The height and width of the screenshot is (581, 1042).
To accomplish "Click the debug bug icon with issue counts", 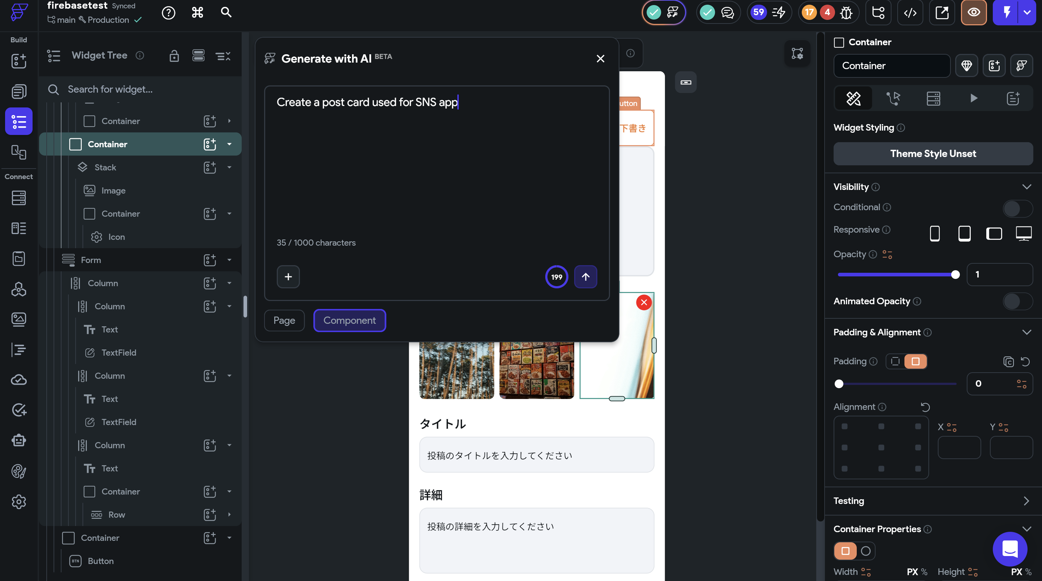I will (x=846, y=13).
